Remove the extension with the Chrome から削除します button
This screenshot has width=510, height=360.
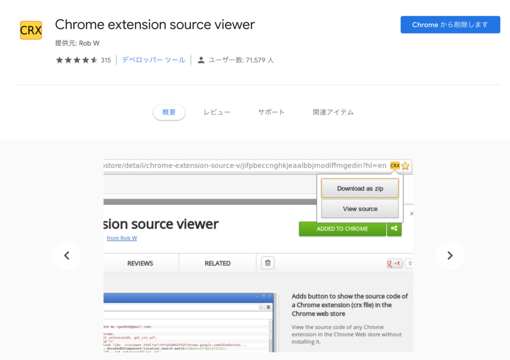click(x=450, y=25)
